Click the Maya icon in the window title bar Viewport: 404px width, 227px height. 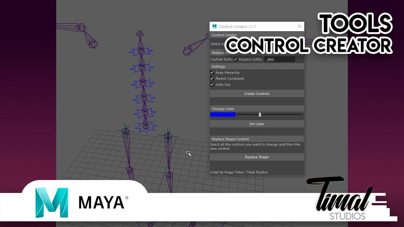[x=214, y=26]
